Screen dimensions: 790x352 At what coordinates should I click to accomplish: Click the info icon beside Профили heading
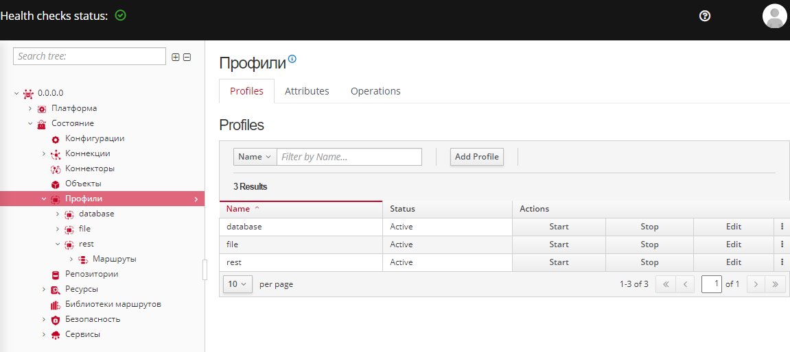tap(292, 60)
